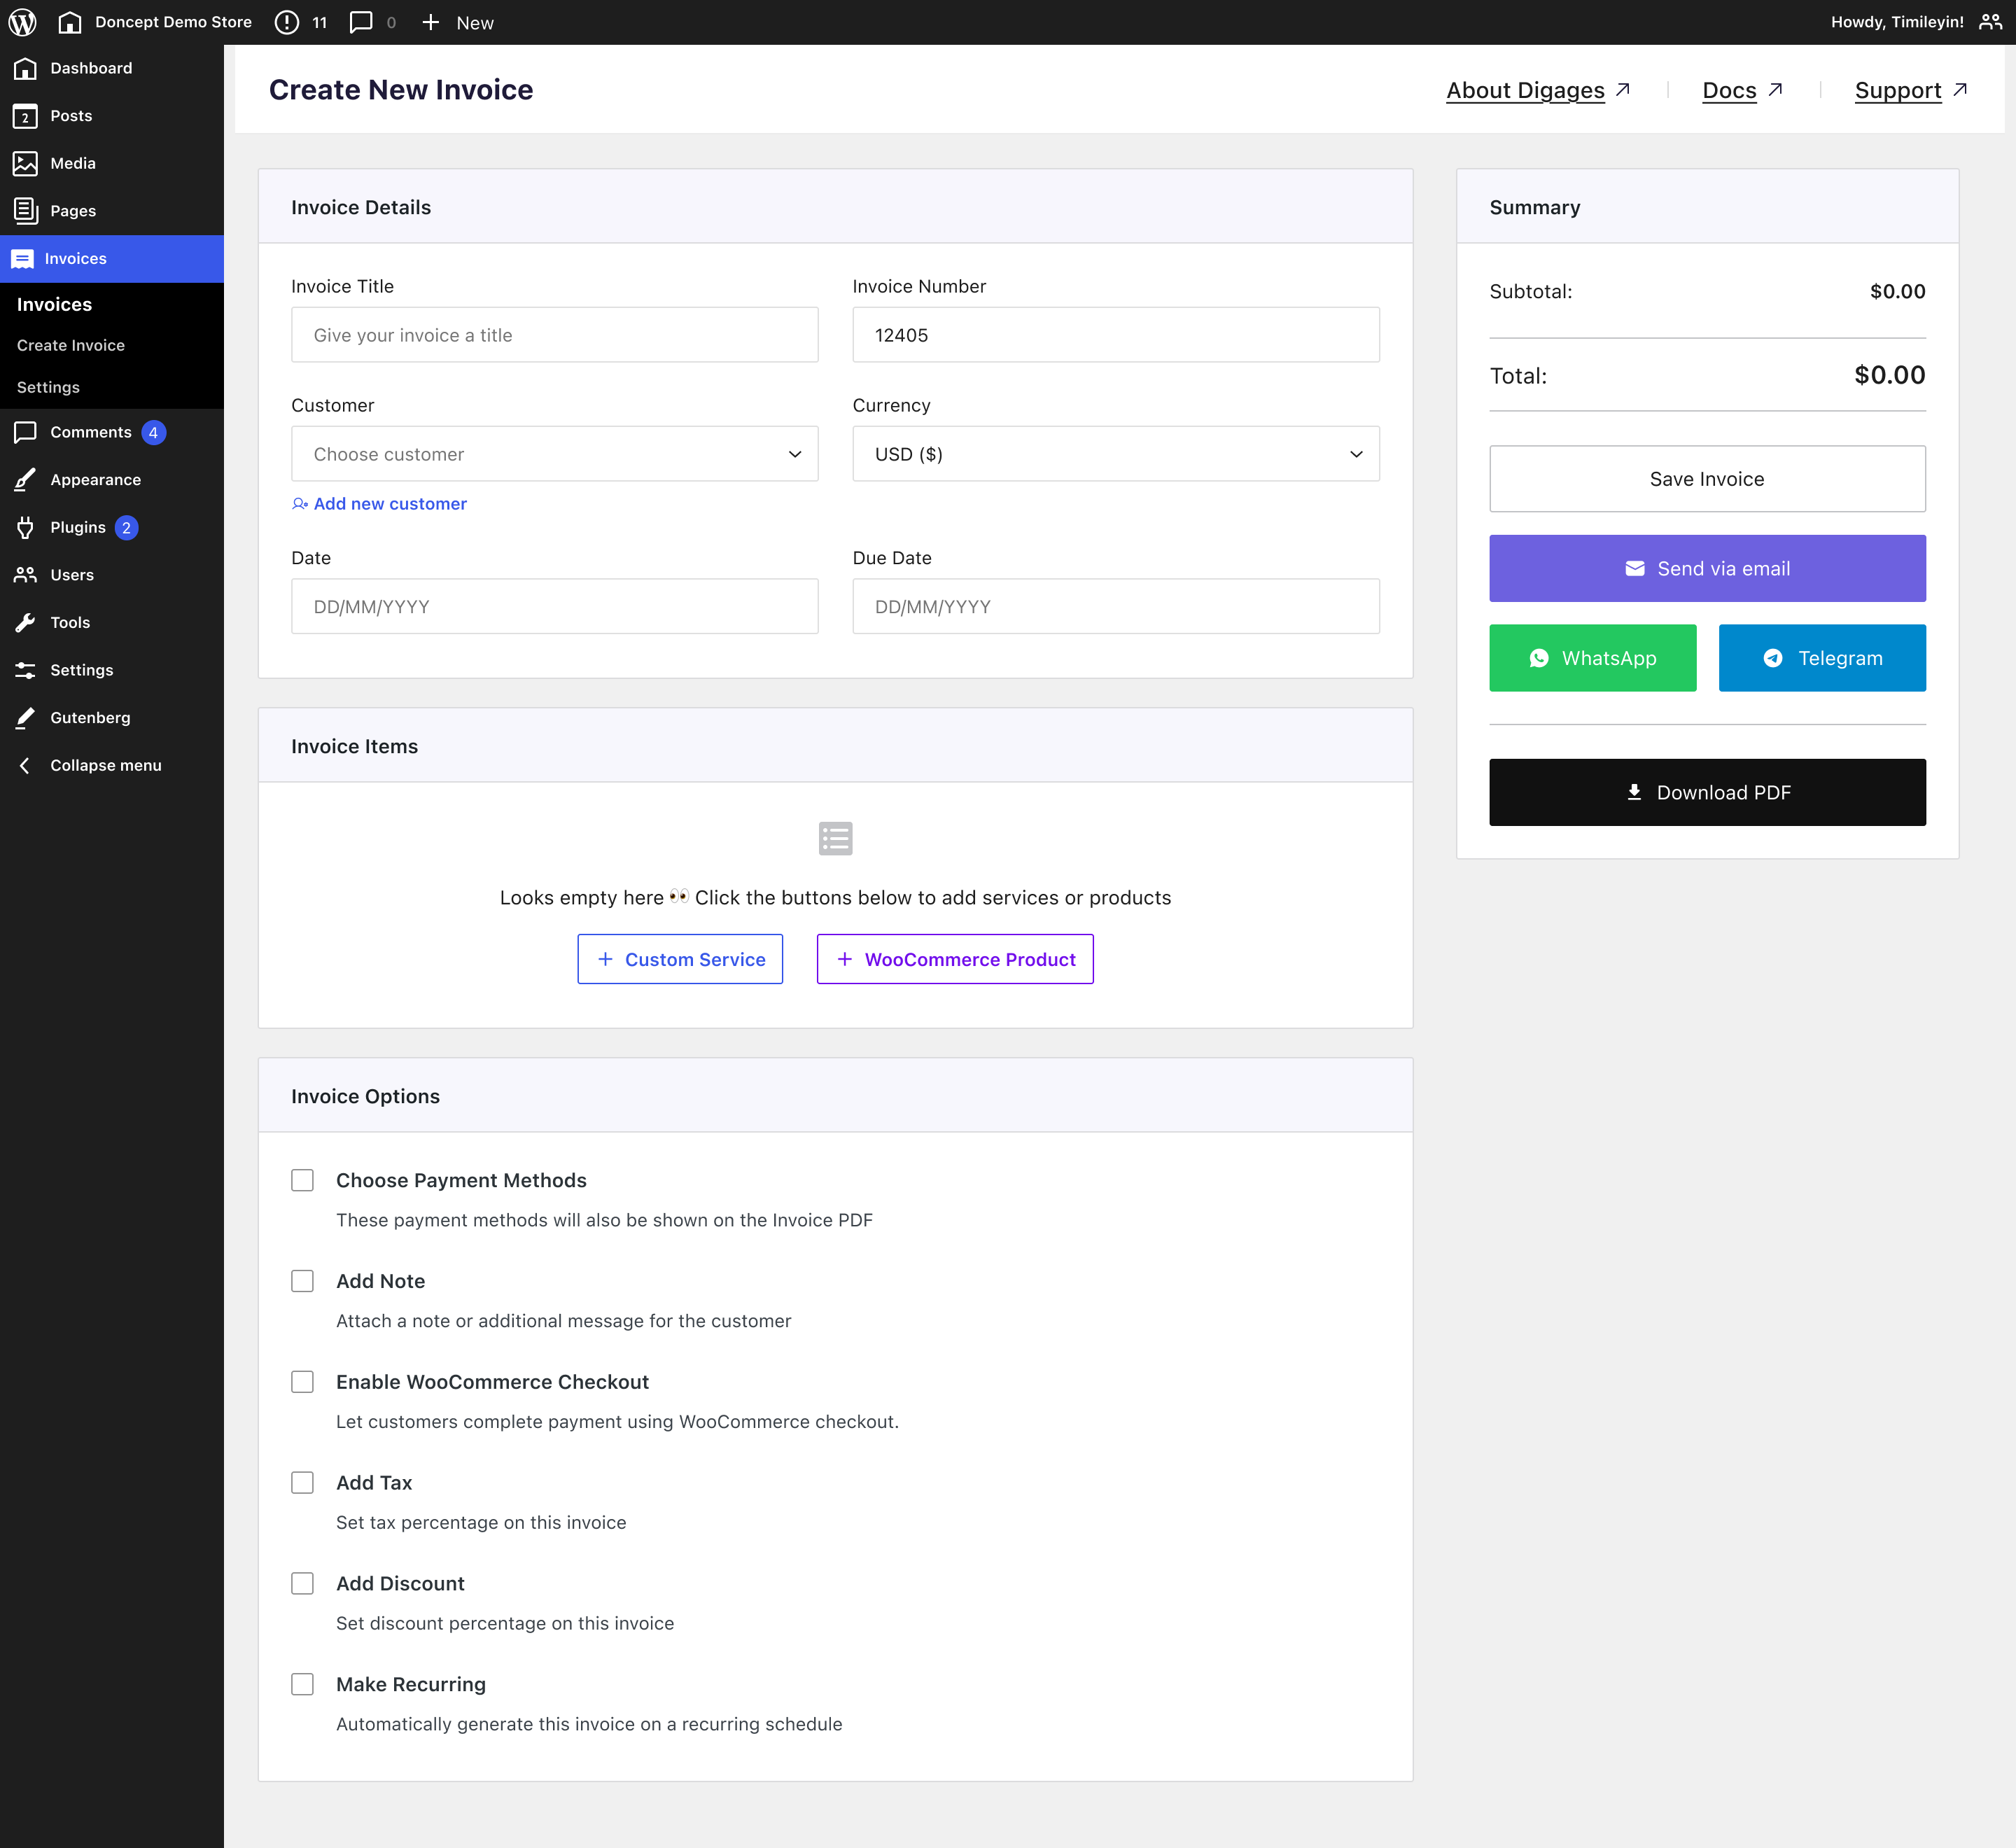Enable WooCommerce Checkout checkbox
Image resolution: width=2016 pixels, height=1848 pixels.
pos(302,1382)
